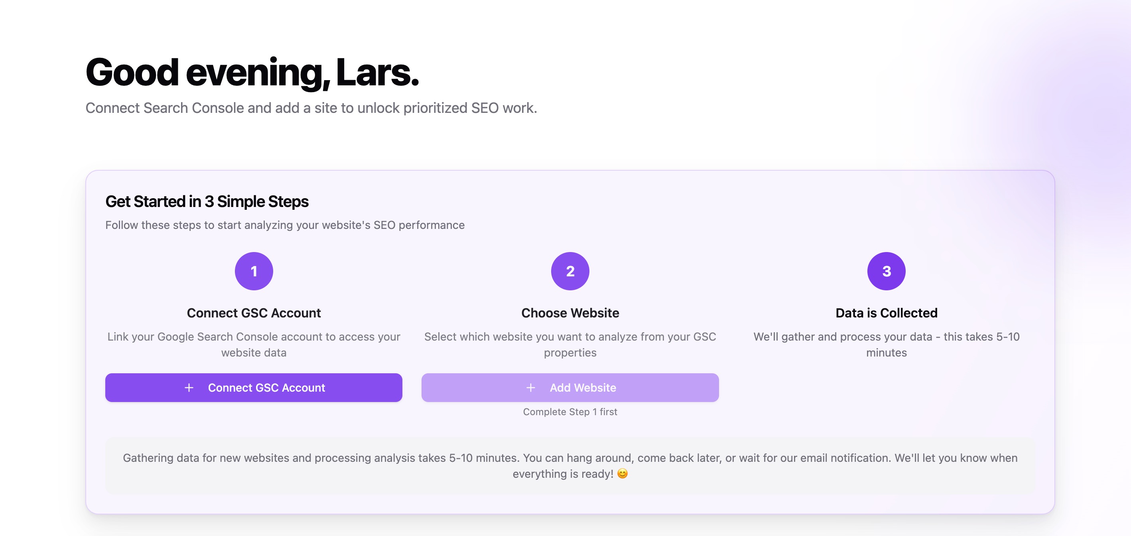This screenshot has height=536, width=1131.
Task: Click the Get Started in 3 Simple Steps heading
Action: [207, 201]
